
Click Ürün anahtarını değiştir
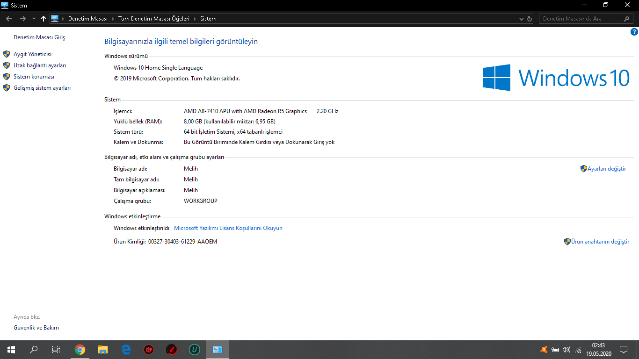pos(600,242)
